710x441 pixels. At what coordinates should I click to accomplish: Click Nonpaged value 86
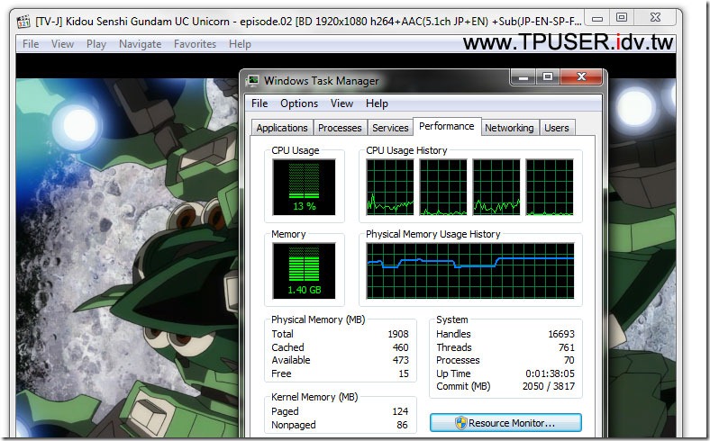(x=402, y=425)
